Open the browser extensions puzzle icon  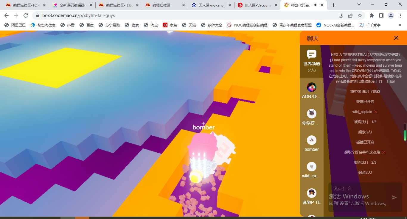tap(372, 15)
